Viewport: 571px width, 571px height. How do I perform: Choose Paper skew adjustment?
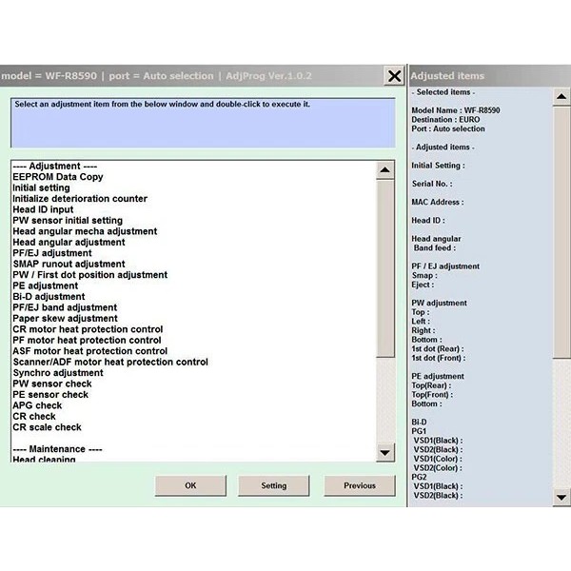click(x=65, y=319)
